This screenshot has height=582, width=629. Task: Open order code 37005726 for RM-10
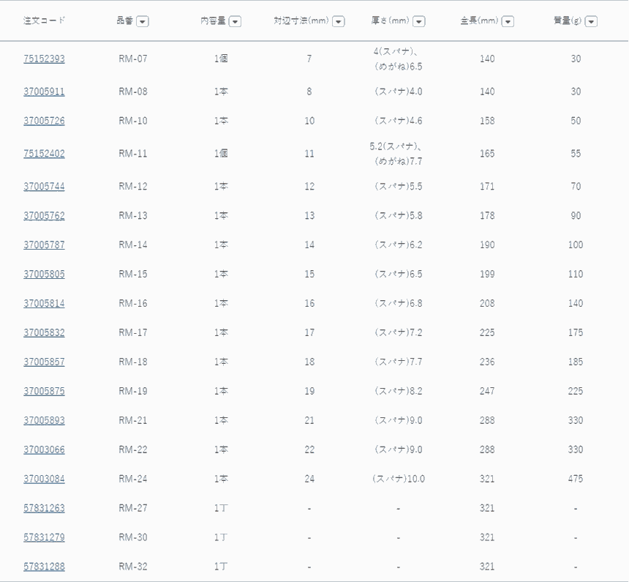pyautogui.click(x=44, y=121)
